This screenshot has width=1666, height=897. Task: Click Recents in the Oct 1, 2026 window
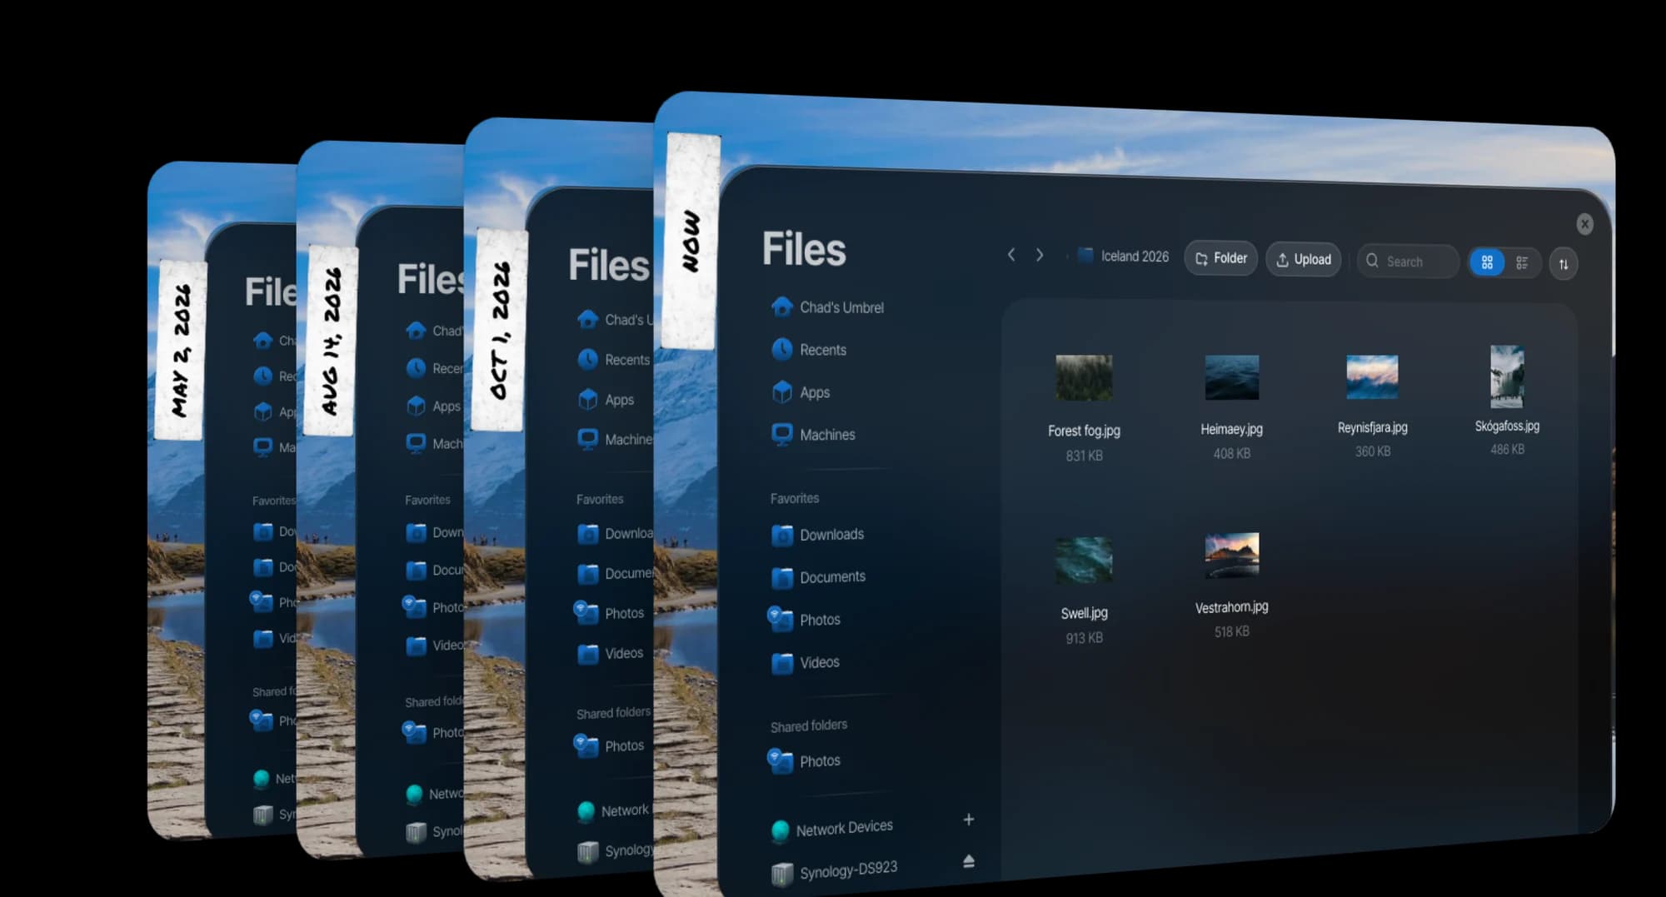pos(614,359)
